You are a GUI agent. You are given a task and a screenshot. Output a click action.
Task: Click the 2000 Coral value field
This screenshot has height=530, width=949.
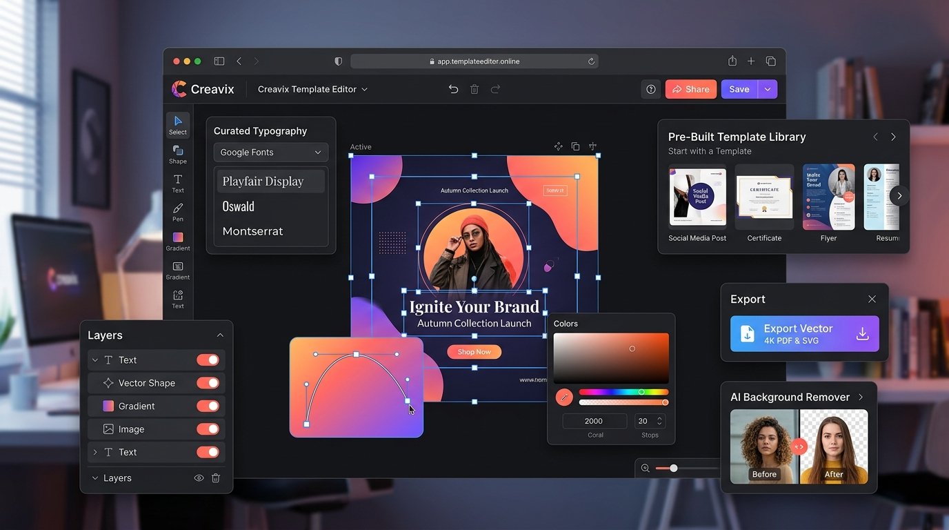coord(595,421)
